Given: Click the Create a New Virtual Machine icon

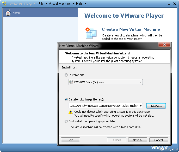Looking at the screenshot, I should coord(91,33).
